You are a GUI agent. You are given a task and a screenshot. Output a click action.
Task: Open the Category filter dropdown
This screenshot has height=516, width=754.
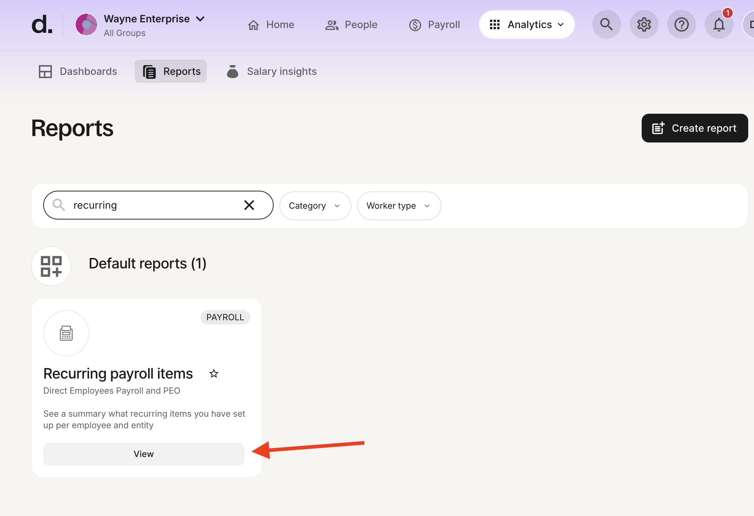315,206
